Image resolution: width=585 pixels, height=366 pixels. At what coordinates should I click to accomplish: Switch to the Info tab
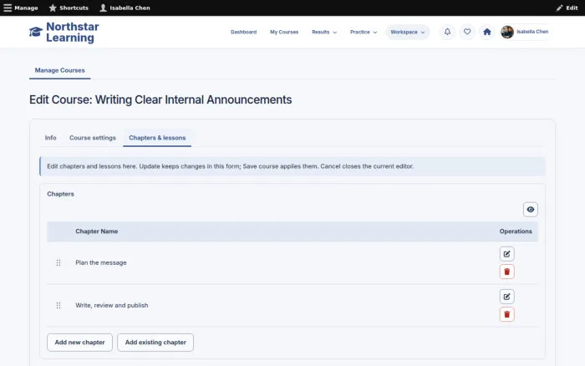pos(50,138)
